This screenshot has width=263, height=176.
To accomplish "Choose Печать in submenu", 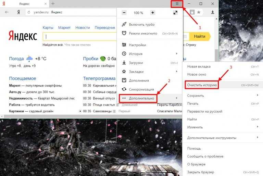I will (x=223, y=103).
